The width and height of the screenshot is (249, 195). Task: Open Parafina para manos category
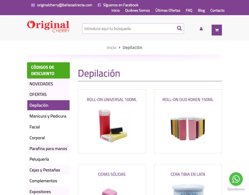[48, 149]
